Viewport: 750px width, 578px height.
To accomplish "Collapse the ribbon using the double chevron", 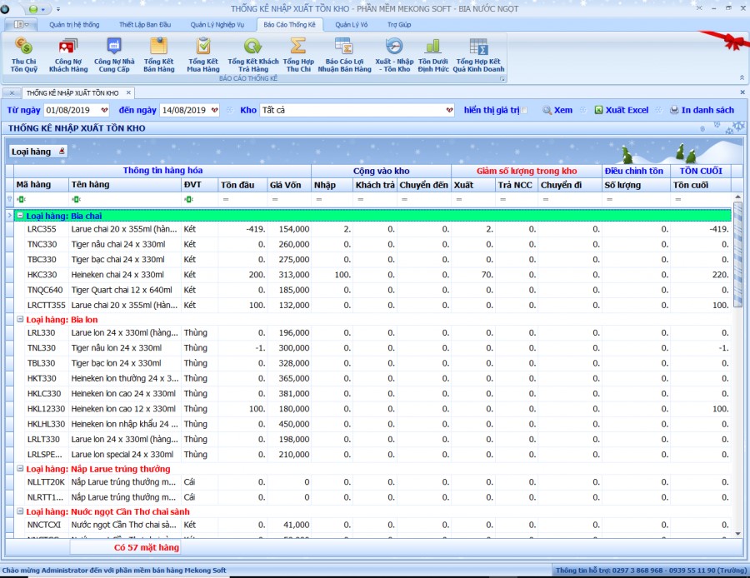I will [742, 77].
